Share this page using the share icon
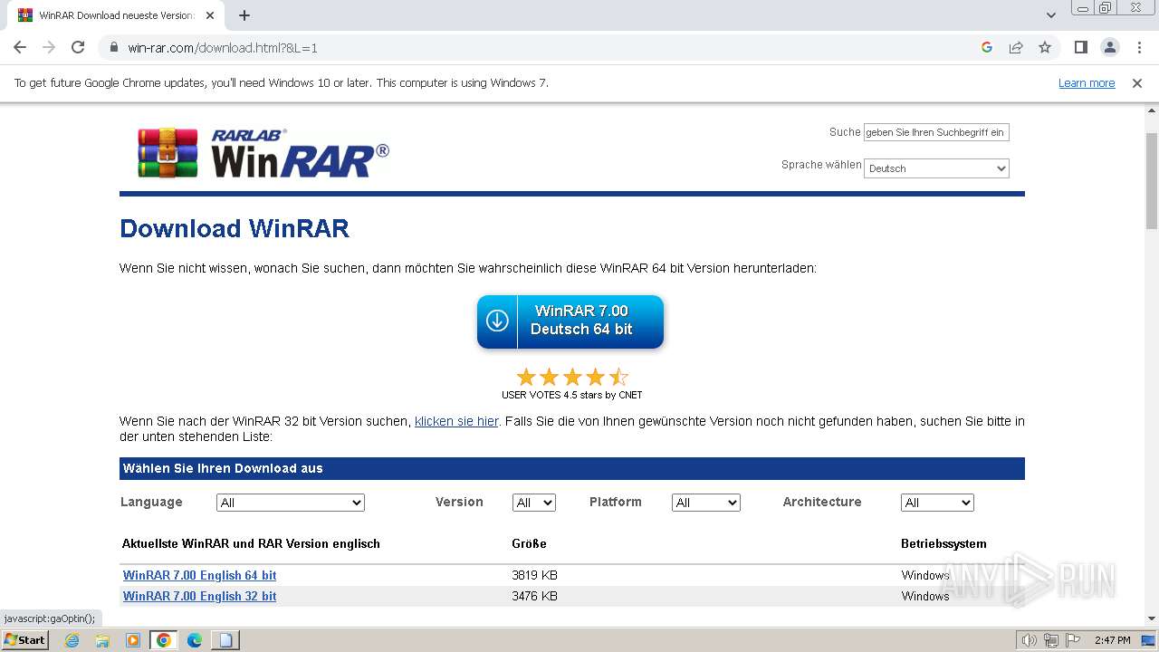The width and height of the screenshot is (1159, 652). click(x=1016, y=47)
